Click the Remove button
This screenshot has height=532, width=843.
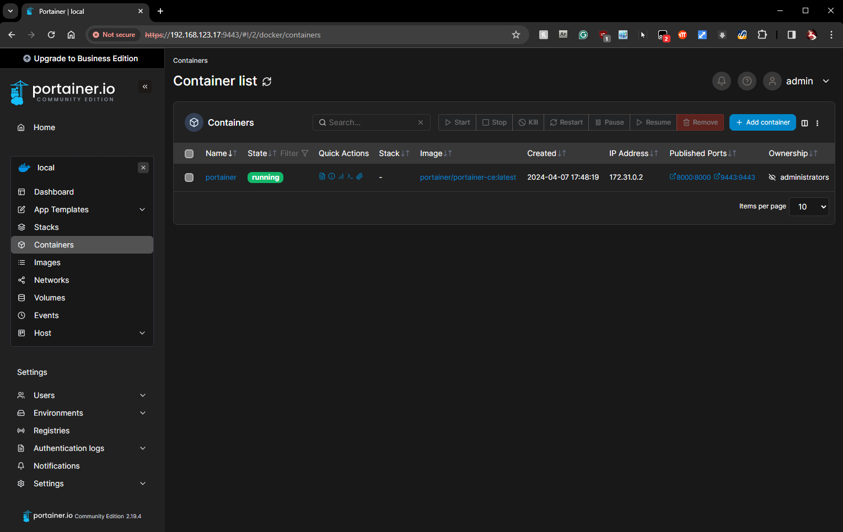coord(700,122)
